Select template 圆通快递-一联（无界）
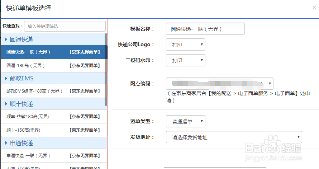The width and height of the screenshot is (319, 169). click(x=54, y=52)
